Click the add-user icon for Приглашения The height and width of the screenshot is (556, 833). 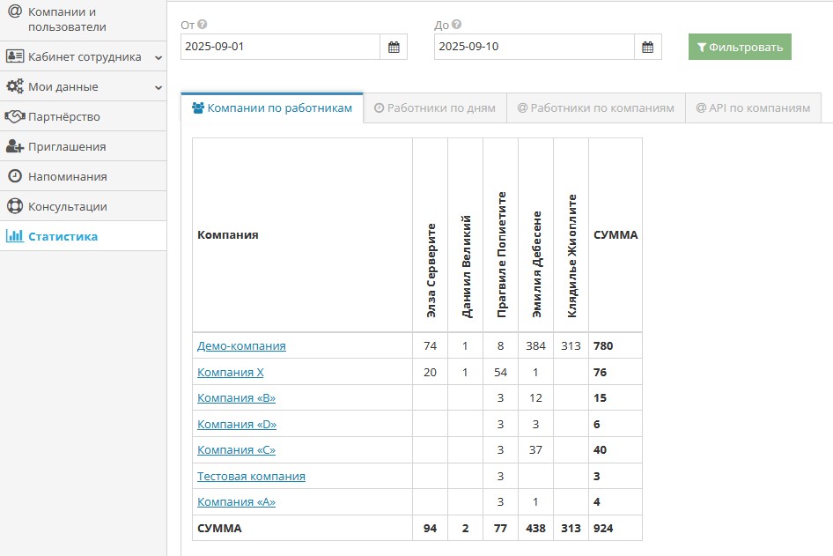pos(14,146)
